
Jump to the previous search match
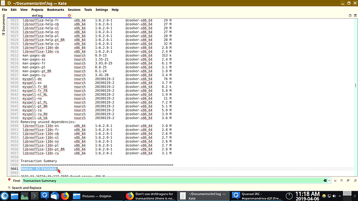click(x=341, y=181)
